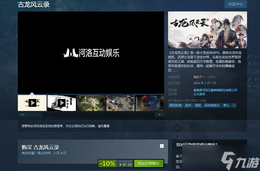
Task: Click the game description paragraph
Action: pyautogui.click(x=205, y=62)
